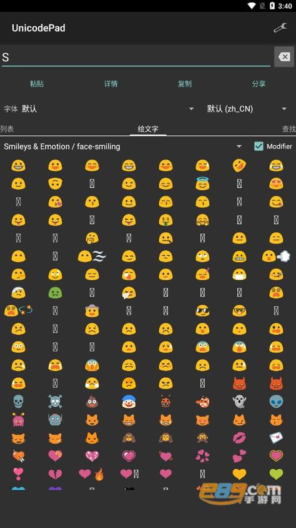Image resolution: width=296 pixels, height=528 pixels.
Task: Switch to the 查找 tab
Action: (x=289, y=129)
